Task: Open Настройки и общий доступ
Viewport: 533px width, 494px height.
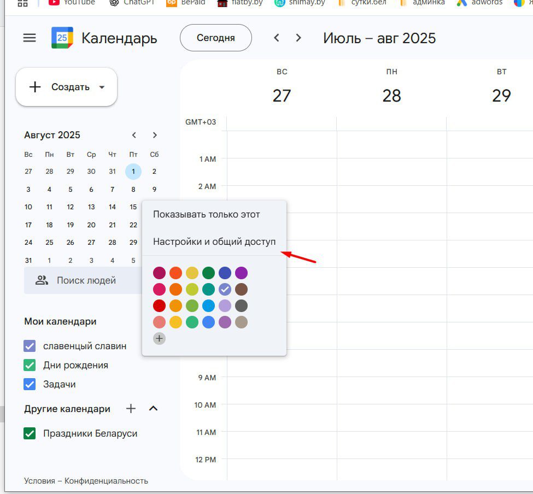Action: 214,242
